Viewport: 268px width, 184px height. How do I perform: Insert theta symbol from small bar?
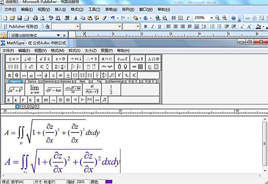click(17, 75)
